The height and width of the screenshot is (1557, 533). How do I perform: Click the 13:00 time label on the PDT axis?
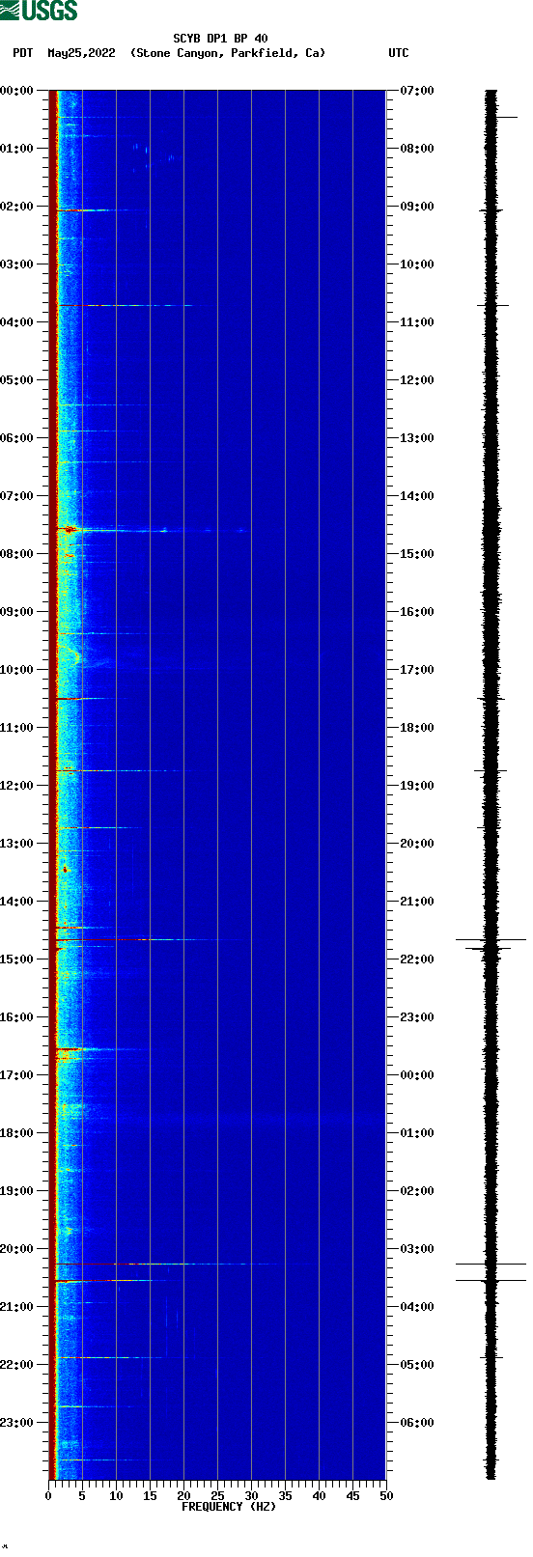click(17, 844)
